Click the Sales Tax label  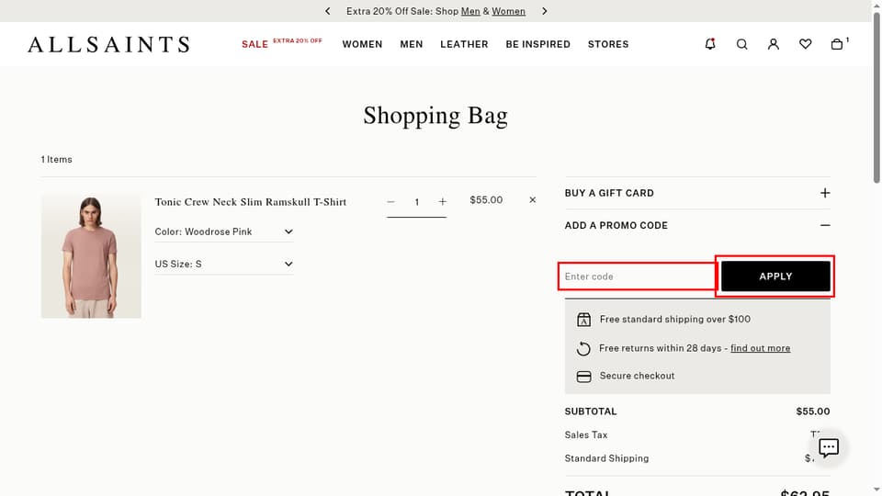pos(586,434)
